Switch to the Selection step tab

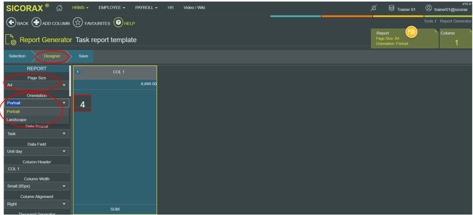click(x=17, y=56)
